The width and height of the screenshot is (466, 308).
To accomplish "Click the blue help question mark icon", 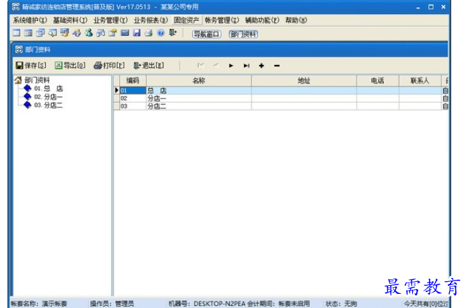I will point(161,33).
